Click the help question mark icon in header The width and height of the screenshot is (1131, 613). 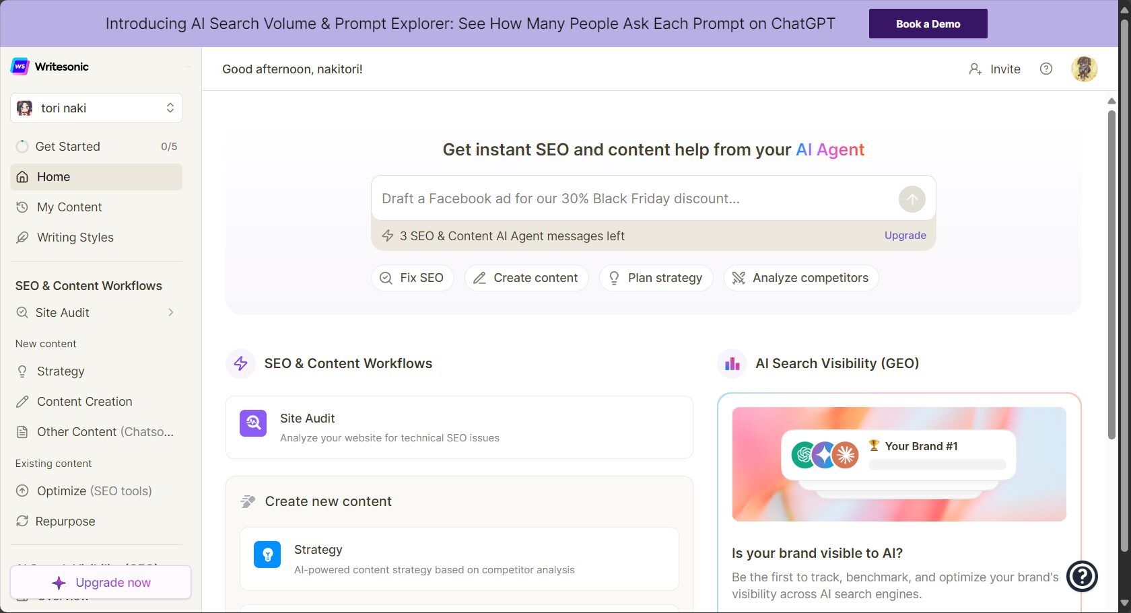click(1046, 69)
